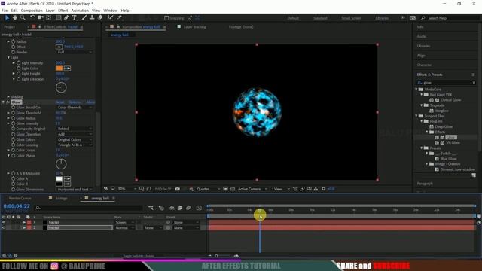Toggle stopwatch for Glow Threshold
Screen dimensions: 482x271
(14, 113)
